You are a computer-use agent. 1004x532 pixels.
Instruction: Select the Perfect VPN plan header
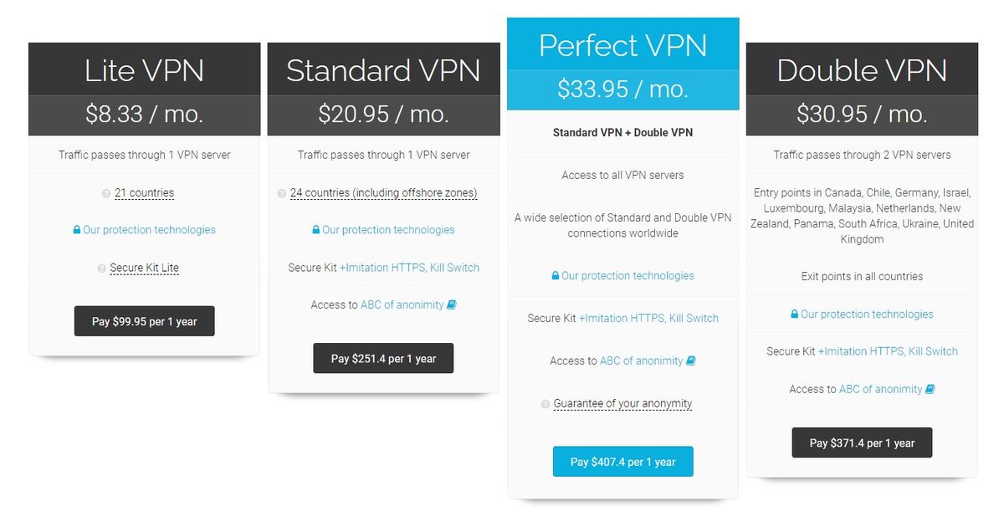pos(622,46)
